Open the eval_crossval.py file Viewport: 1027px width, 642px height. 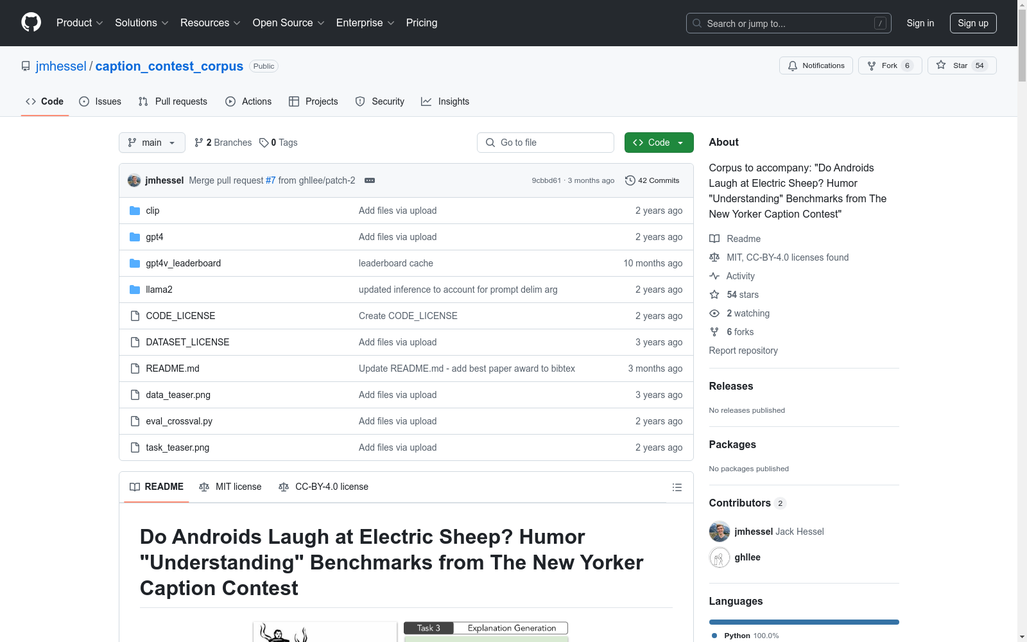click(x=179, y=421)
